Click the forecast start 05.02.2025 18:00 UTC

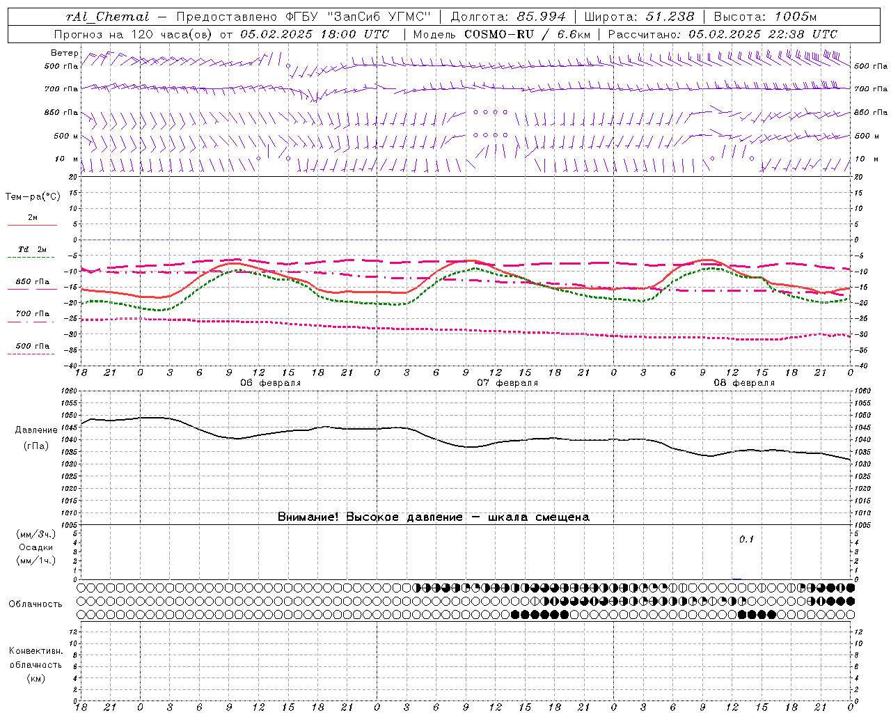point(315,34)
